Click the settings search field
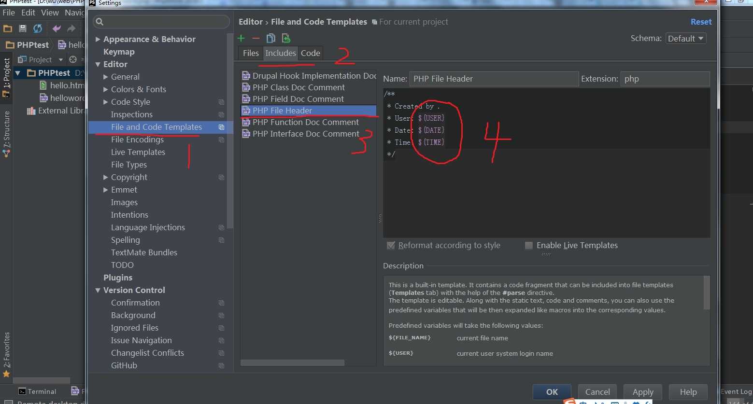Image resolution: width=753 pixels, height=404 pixels. coord(161,22)
